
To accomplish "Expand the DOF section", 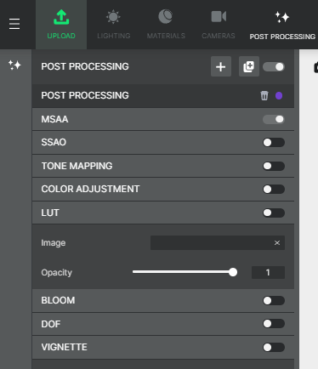I will click(x=163, y=324).
